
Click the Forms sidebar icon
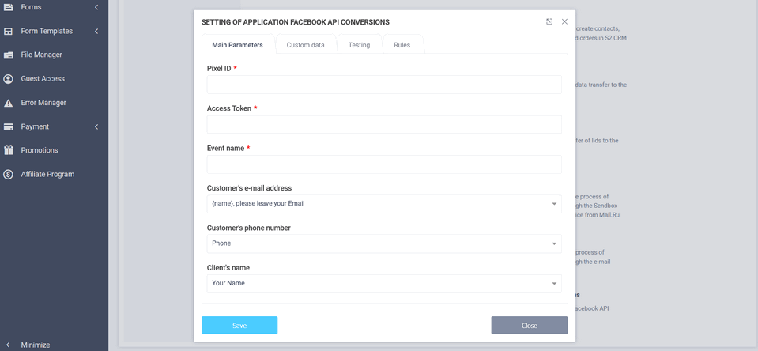coord(8,7)
